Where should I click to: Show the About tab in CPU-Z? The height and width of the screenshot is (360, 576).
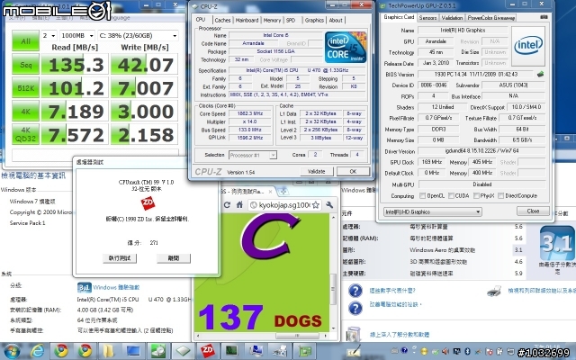tap(336, 20)
